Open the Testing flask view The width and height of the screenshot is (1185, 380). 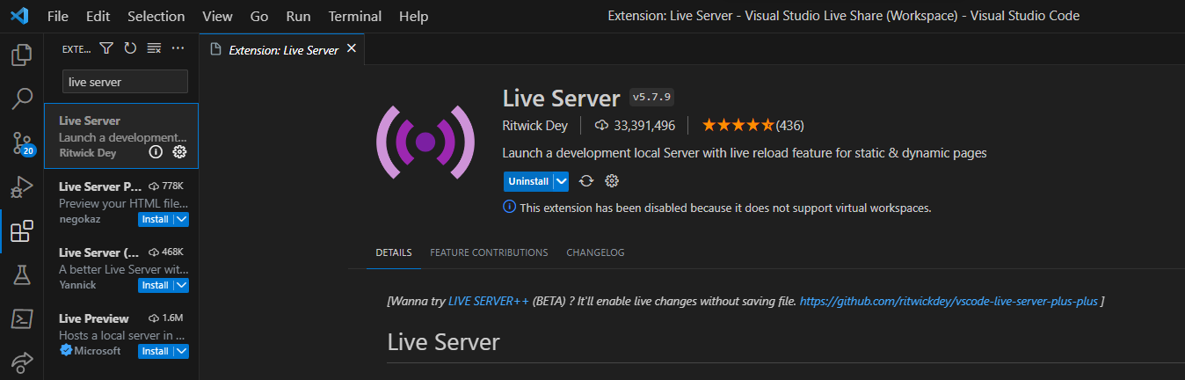tap(21, 274)
